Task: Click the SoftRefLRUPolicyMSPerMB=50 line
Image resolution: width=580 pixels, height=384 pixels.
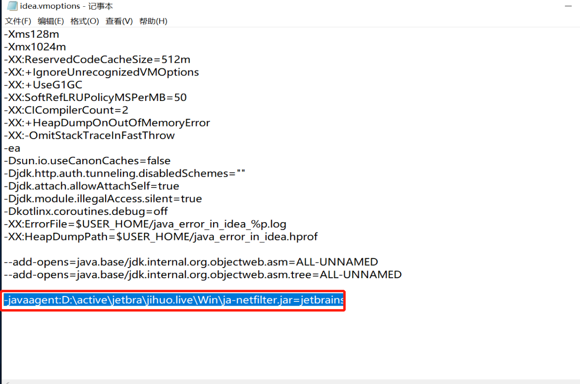Action: [x=95, y=97]
